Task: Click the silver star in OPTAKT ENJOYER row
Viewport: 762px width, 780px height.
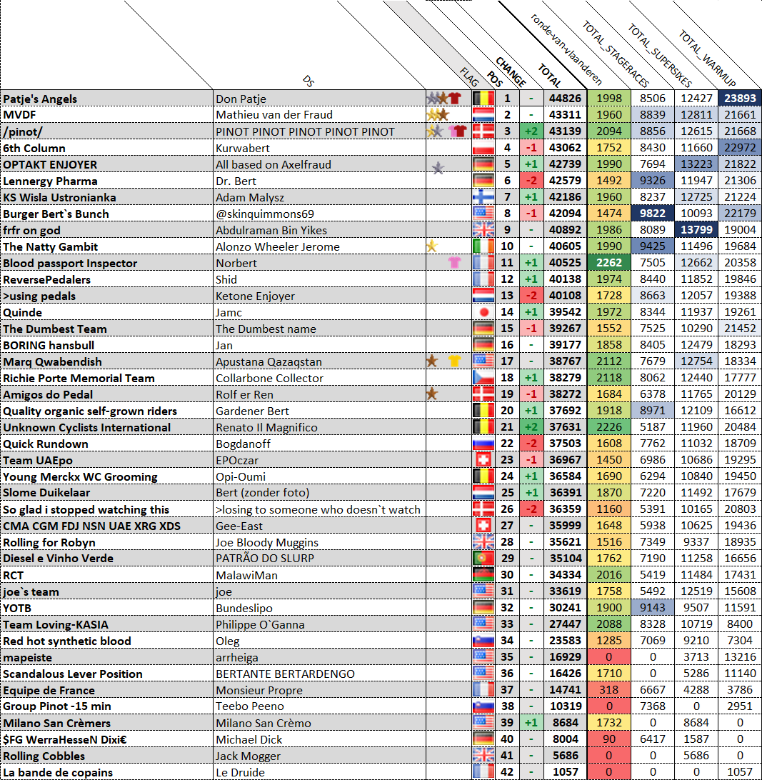Action: [x=438, y=168]
